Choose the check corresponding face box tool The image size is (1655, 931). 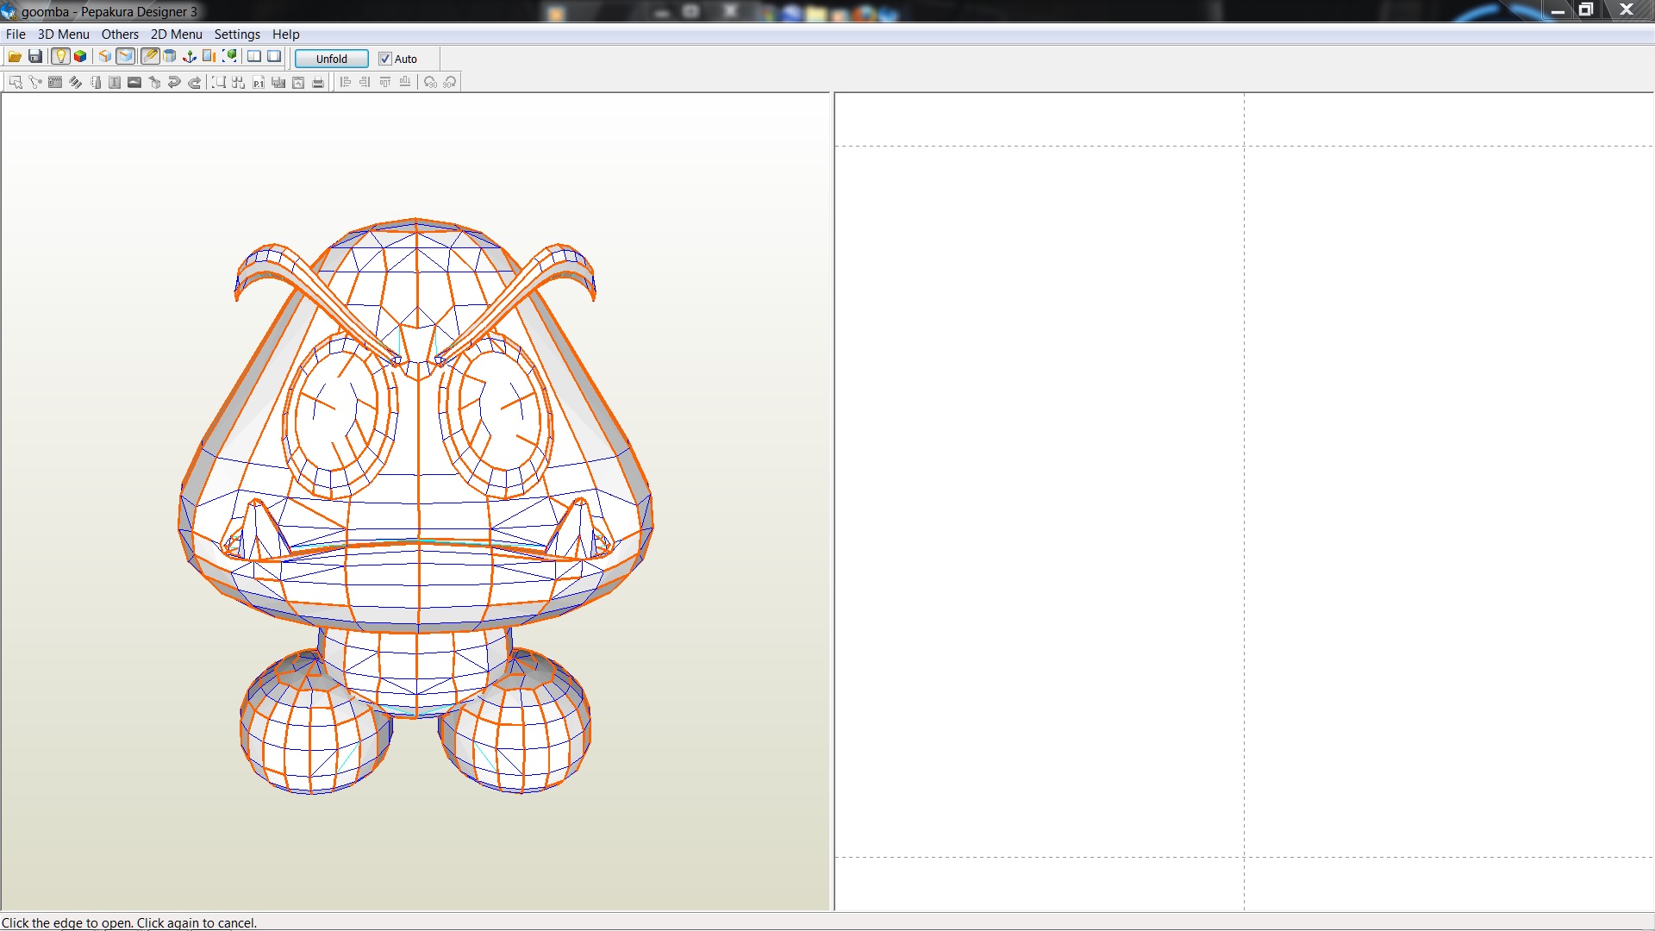click(154, 83)
